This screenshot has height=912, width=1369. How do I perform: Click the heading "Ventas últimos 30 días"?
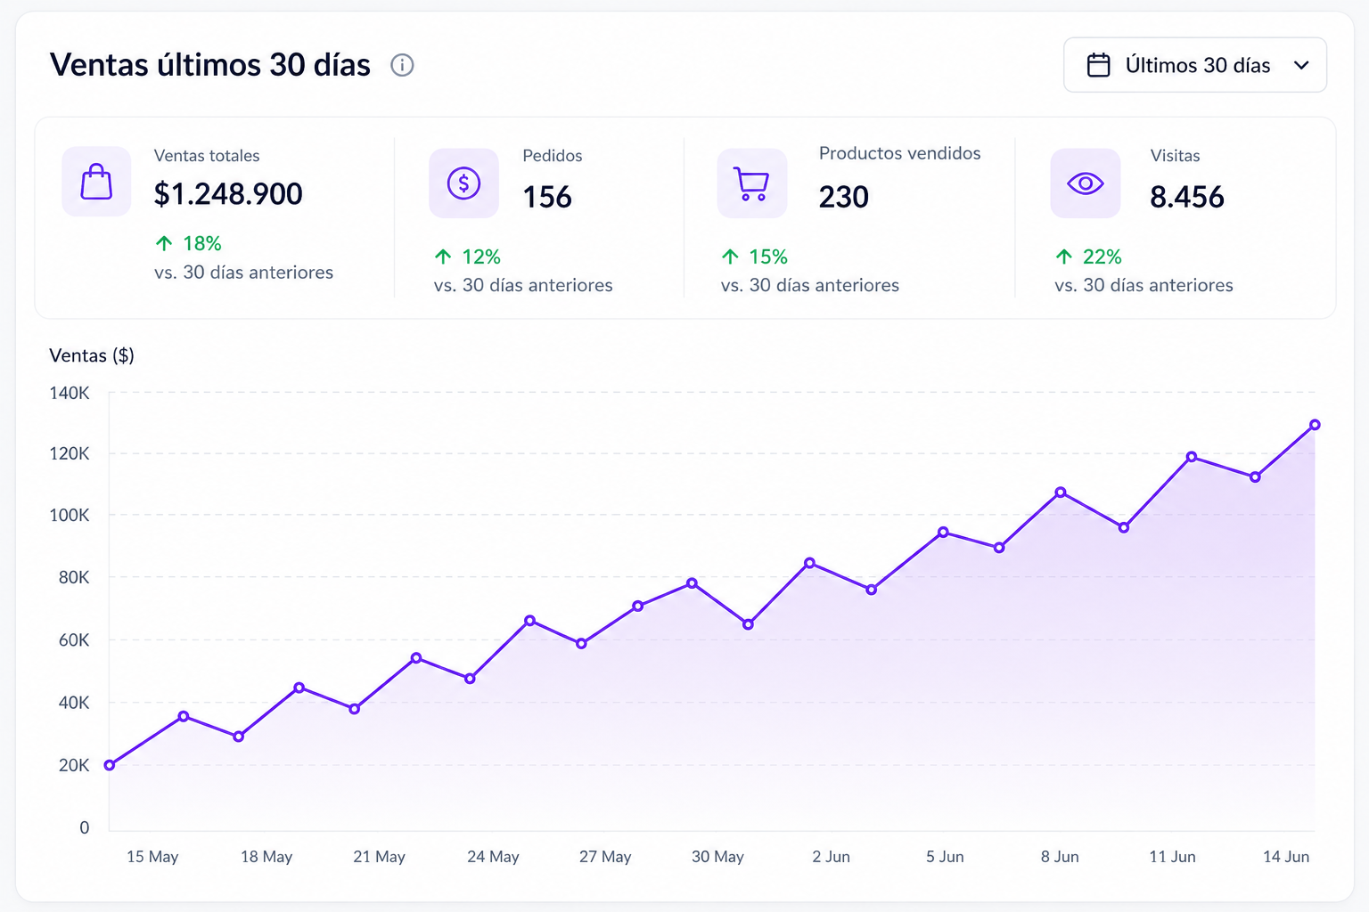(x=210, y=65)
